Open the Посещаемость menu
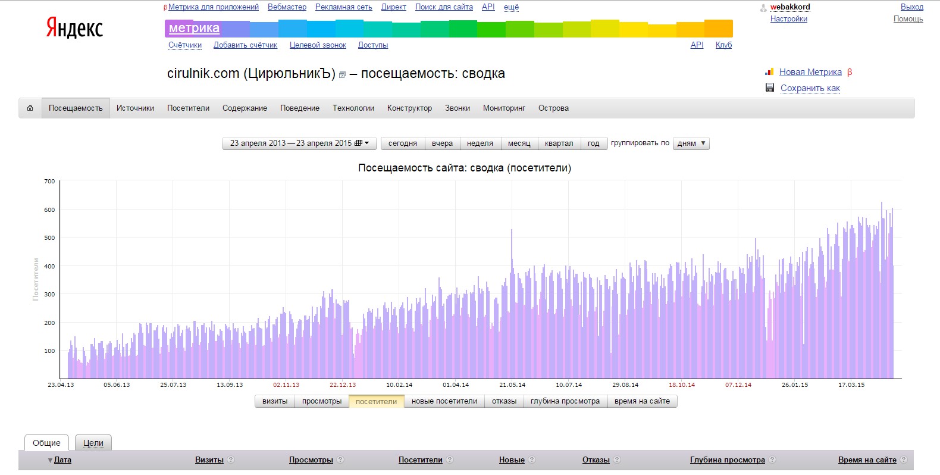This screenshot has width=940, height=475. pyautogui.click(x=76, y=108)
